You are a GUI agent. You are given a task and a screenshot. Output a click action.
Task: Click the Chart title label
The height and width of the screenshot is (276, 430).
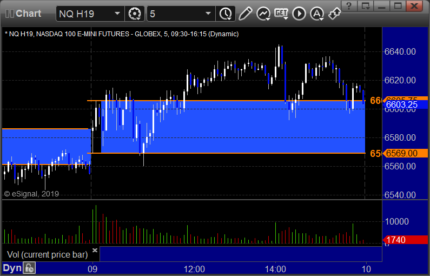pyautogui.click(x=29, y=14)
